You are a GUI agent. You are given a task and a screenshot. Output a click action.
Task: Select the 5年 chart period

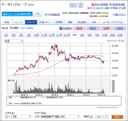97,35
